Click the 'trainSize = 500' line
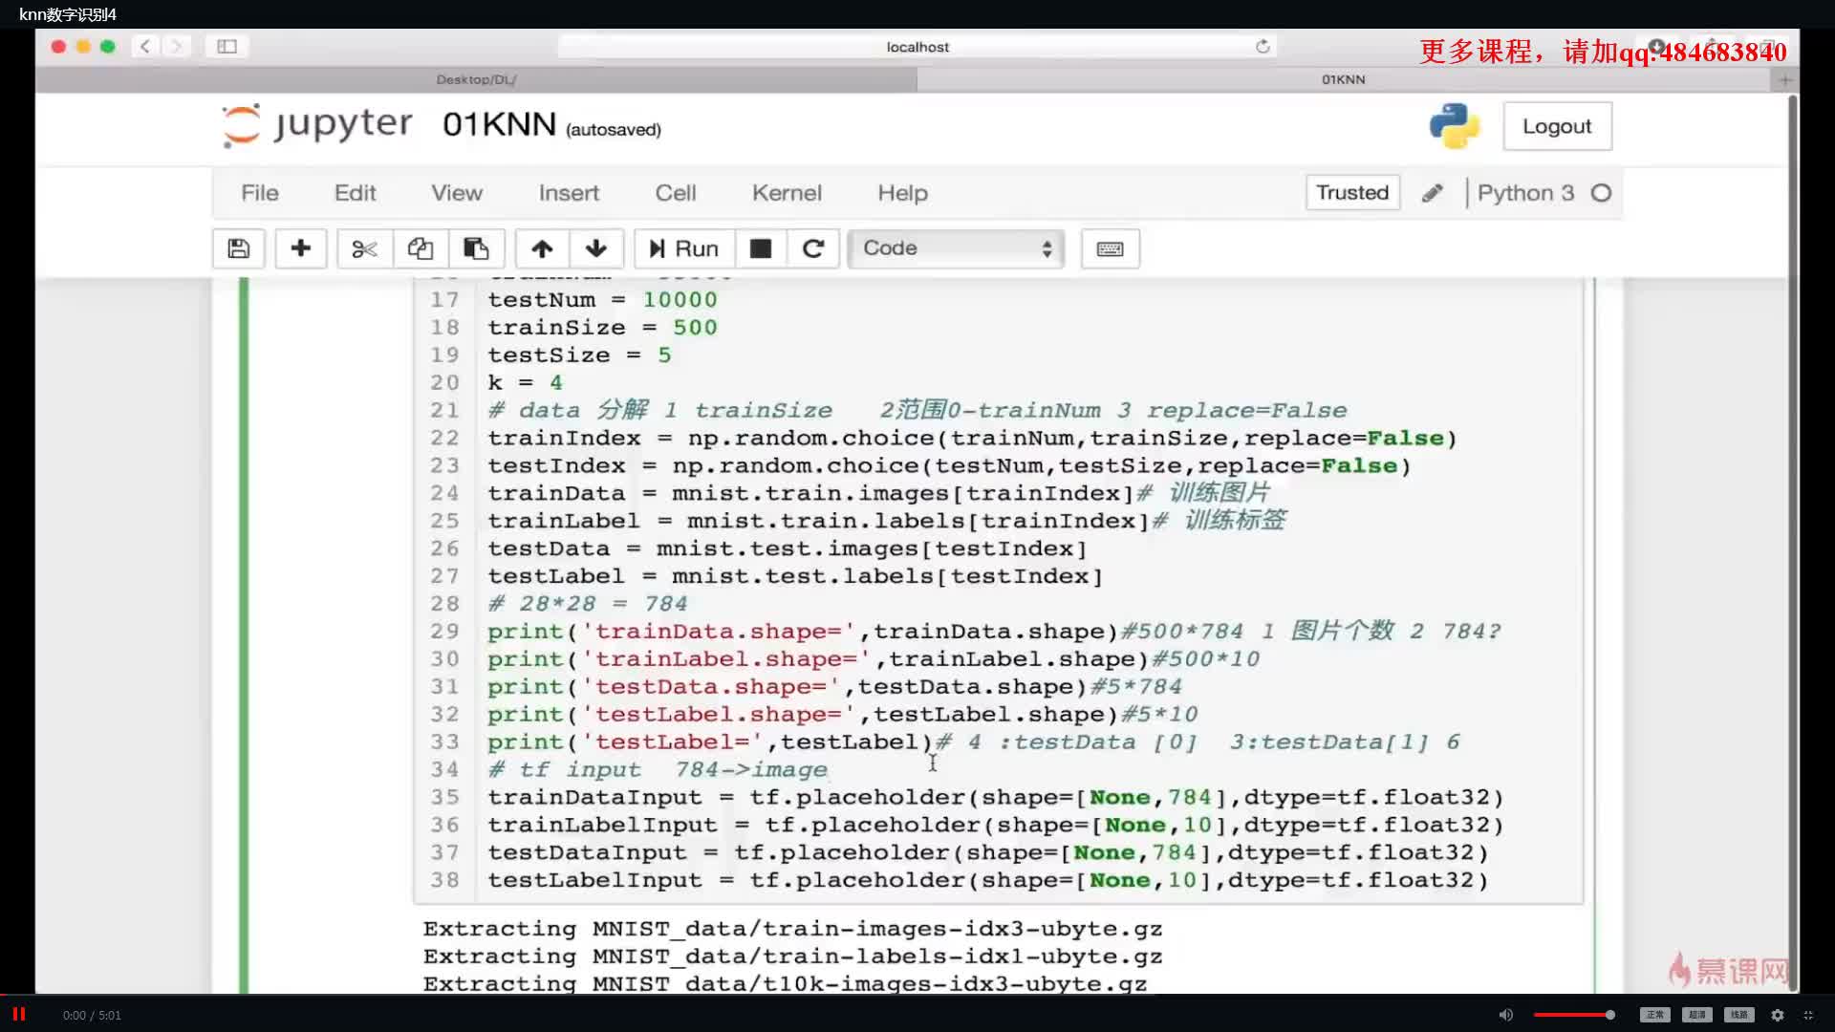This screenshot has height=1032, width=1835. [602, 328]
